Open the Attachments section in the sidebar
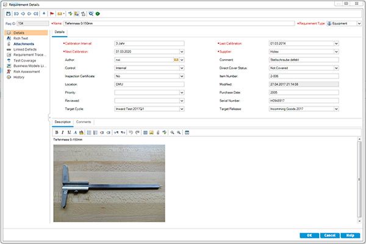 24,44
